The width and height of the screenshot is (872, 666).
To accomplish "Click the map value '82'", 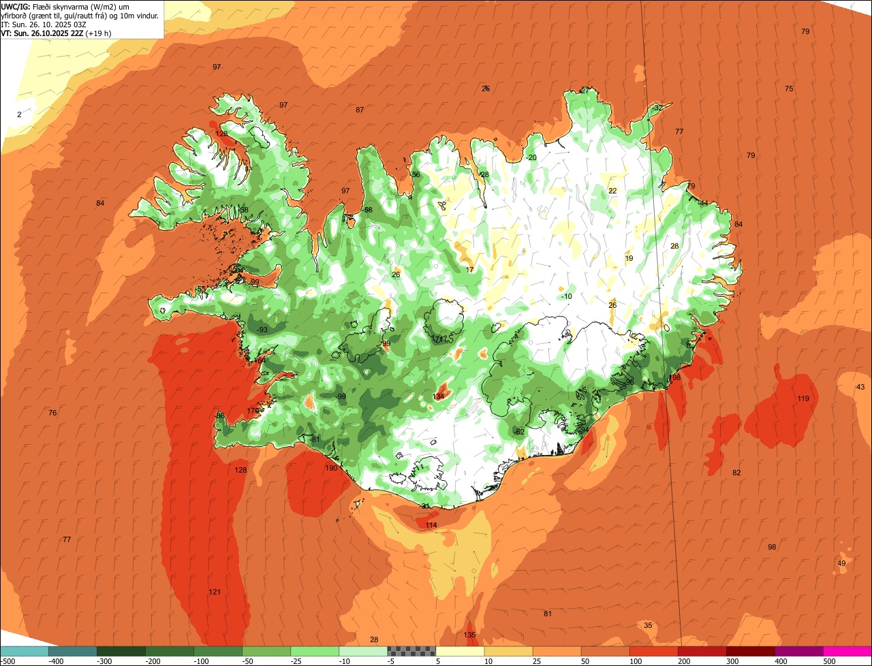I will point(736,473).
